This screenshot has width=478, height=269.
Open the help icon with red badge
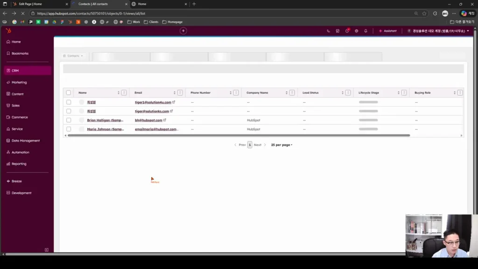[347, 31]
